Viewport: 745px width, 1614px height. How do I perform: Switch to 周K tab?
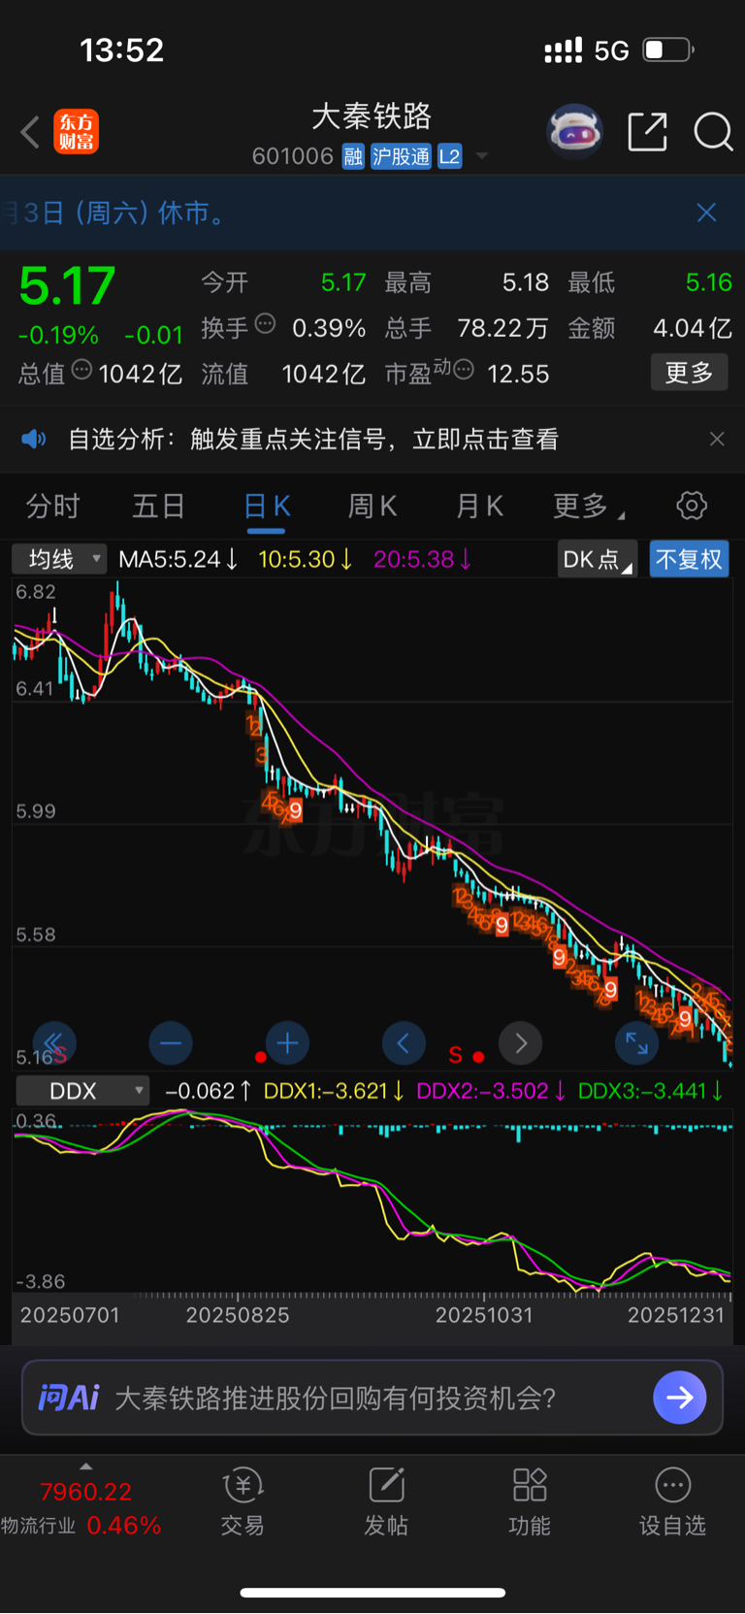[372, 506]
